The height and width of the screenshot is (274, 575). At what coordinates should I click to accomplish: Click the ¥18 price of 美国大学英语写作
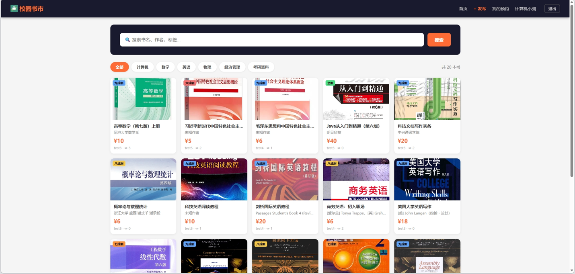coord(402,221)
